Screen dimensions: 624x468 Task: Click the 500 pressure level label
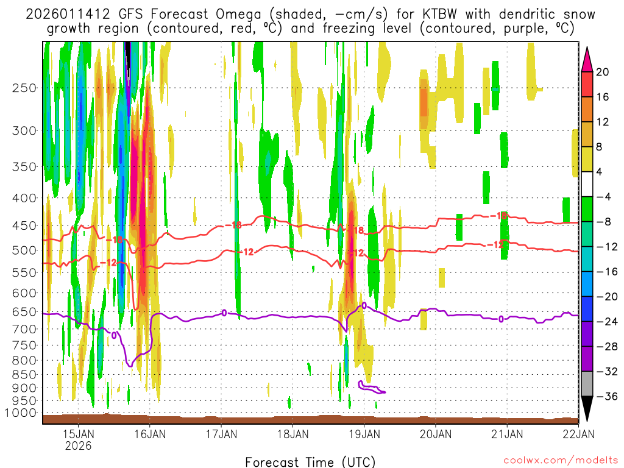pos(24,250)
